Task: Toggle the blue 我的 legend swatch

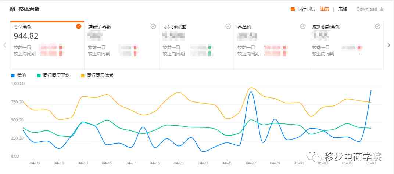Action: tap(13, 75)
